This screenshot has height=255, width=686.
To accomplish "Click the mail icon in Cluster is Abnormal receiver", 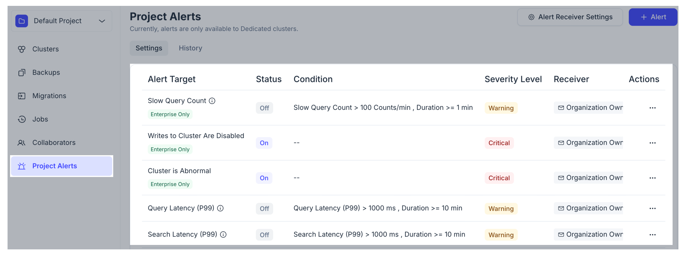I will coord(561,178).
